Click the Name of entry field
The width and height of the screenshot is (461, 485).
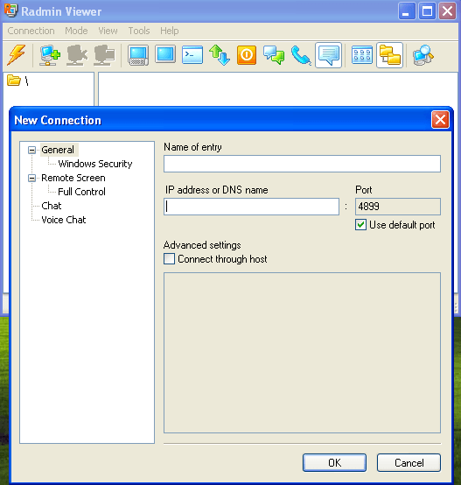pos(302,164)
